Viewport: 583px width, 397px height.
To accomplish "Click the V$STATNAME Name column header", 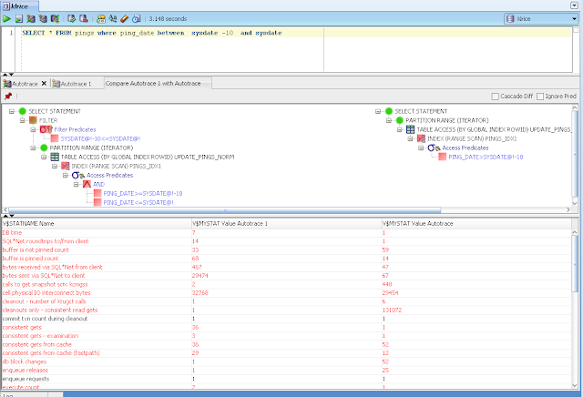I will (97, 223).
